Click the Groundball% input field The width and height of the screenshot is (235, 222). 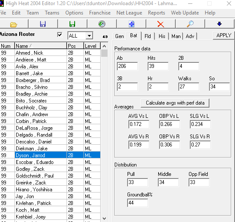138,203
